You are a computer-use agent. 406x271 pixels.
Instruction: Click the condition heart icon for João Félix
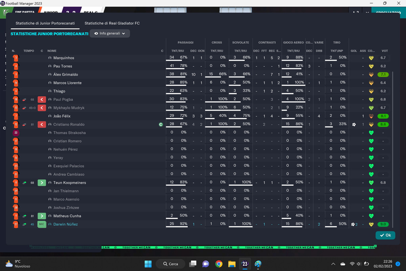(371, 116)
